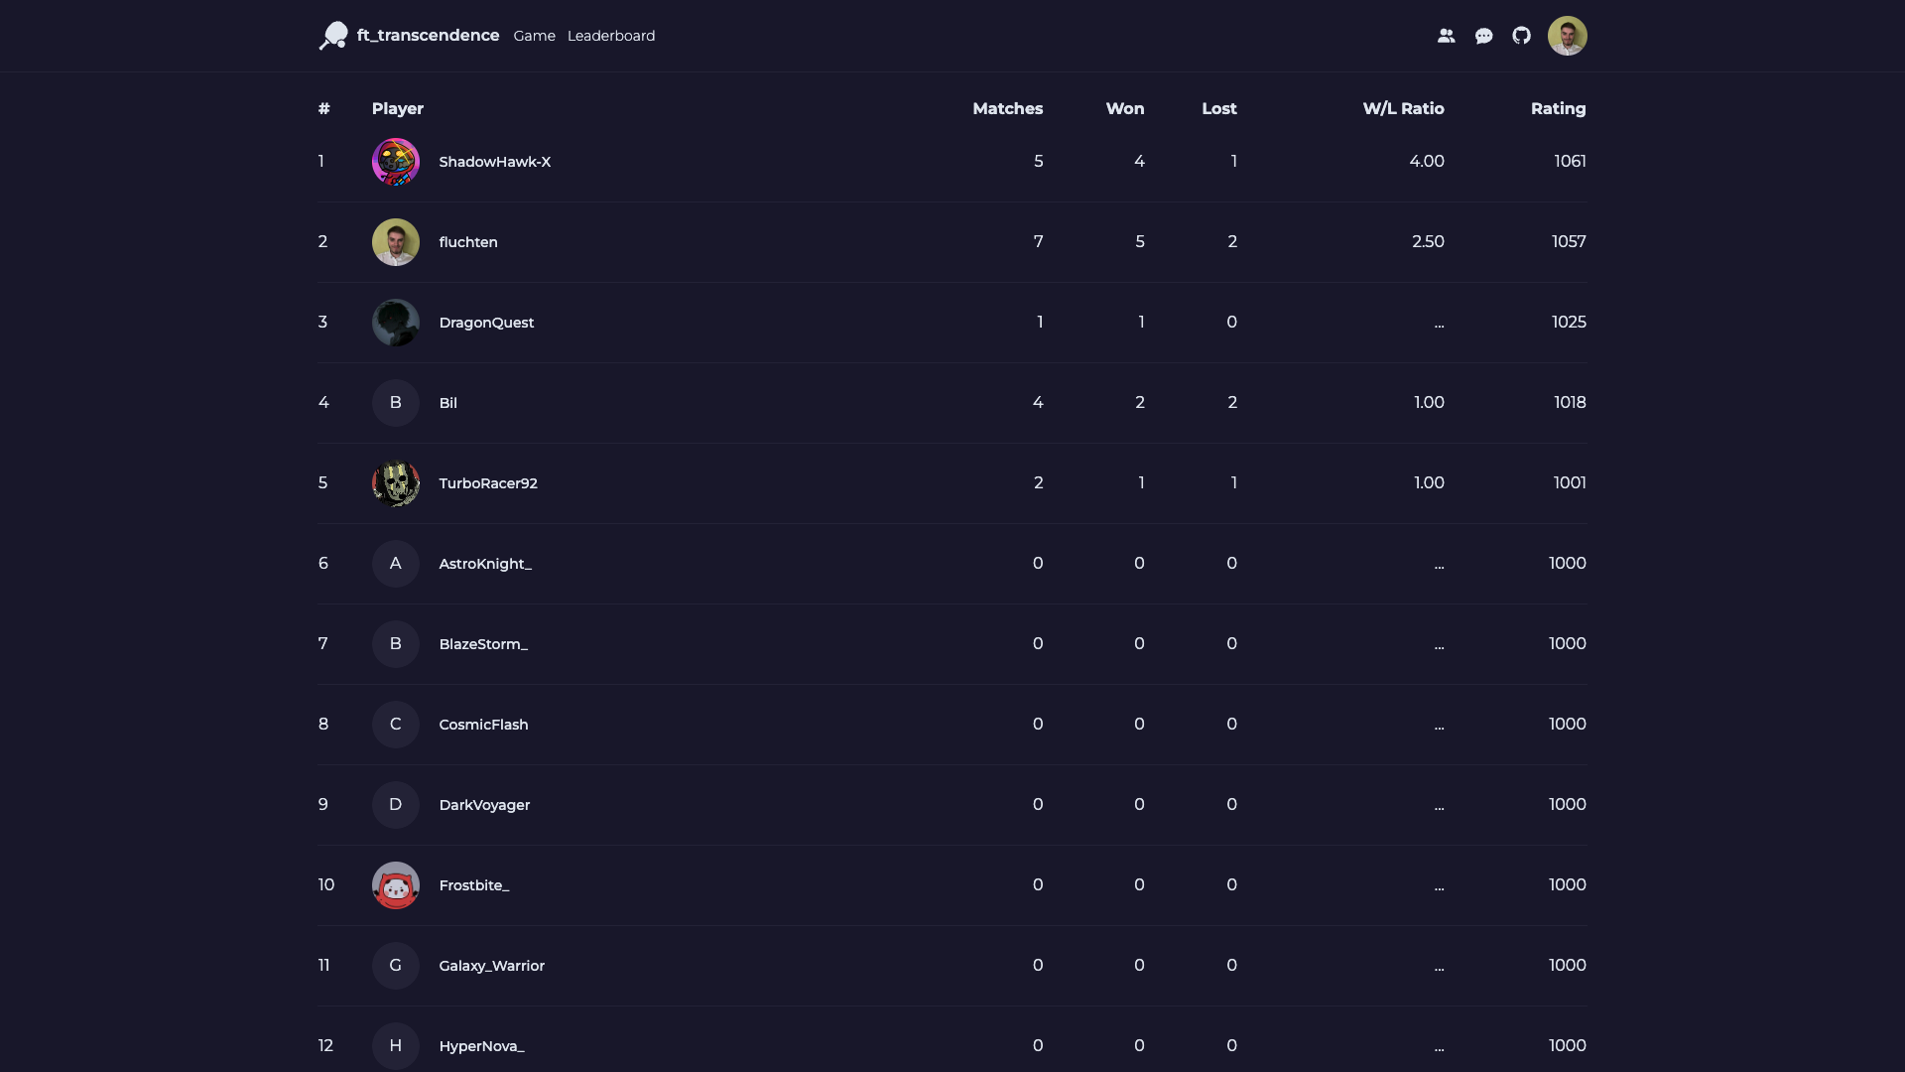
Task: Open the GitHub repository icon
Action: tap(1521, 36)
